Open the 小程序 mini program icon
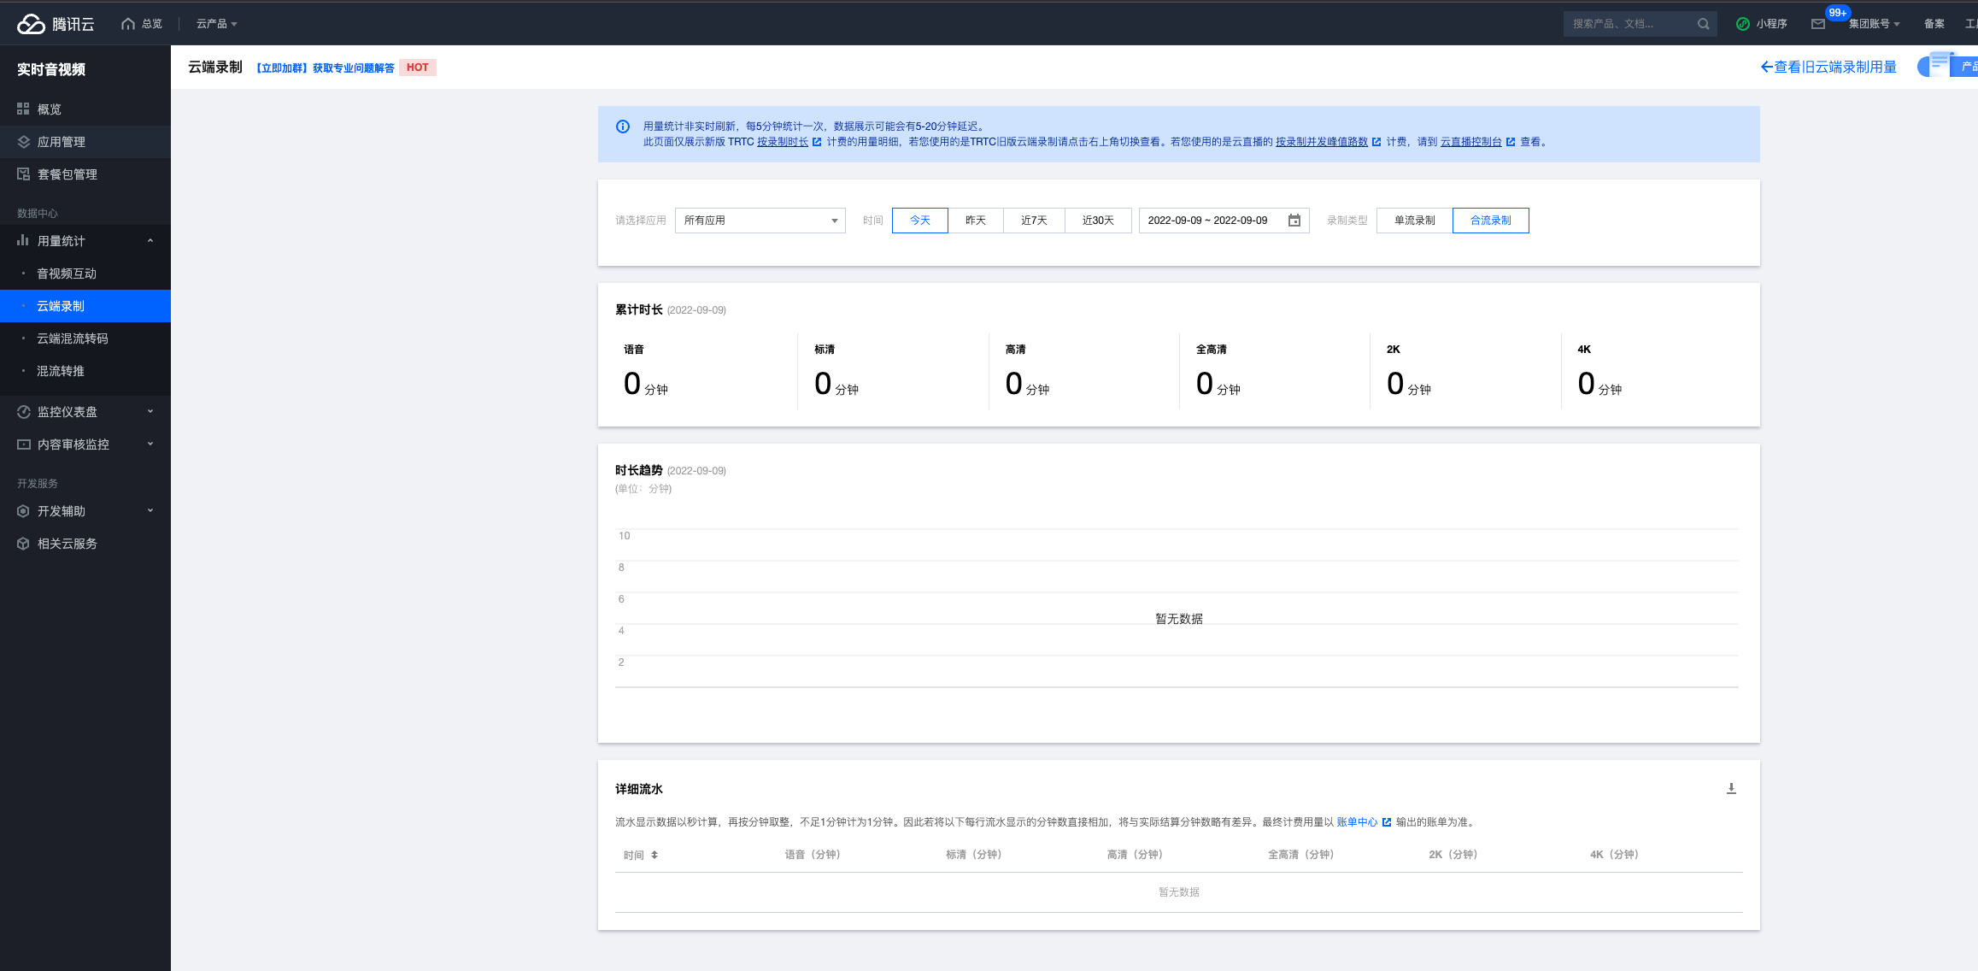This screenshot has height=971, width=1978. coord(1742,24)
